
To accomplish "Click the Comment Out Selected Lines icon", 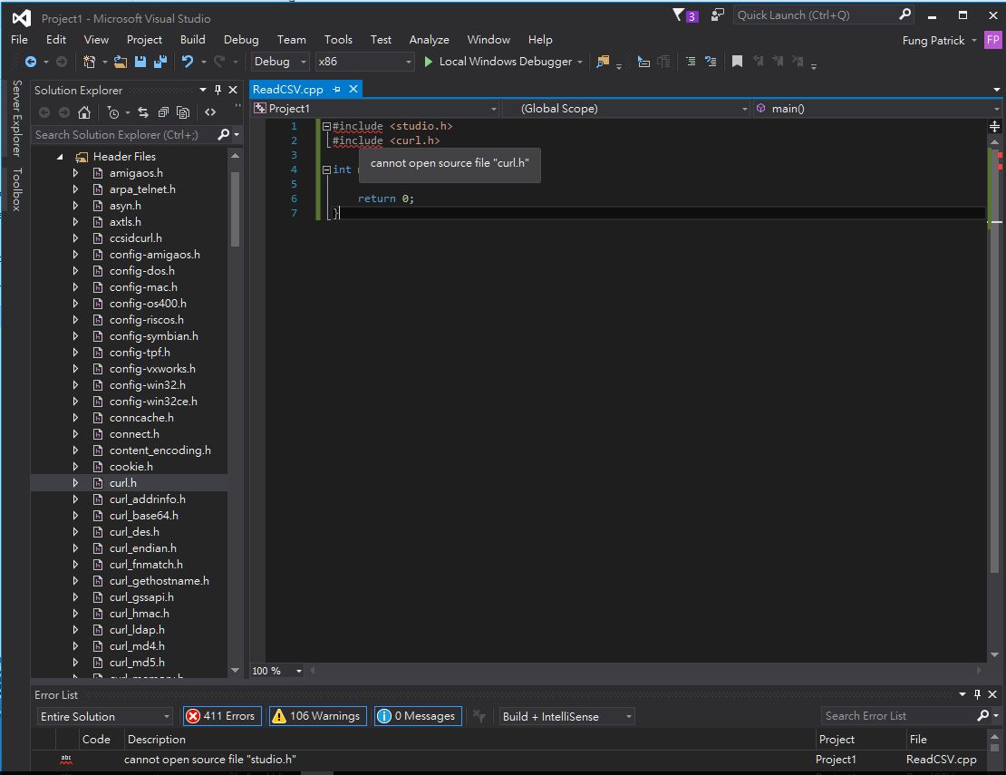I will pos(691,62).
